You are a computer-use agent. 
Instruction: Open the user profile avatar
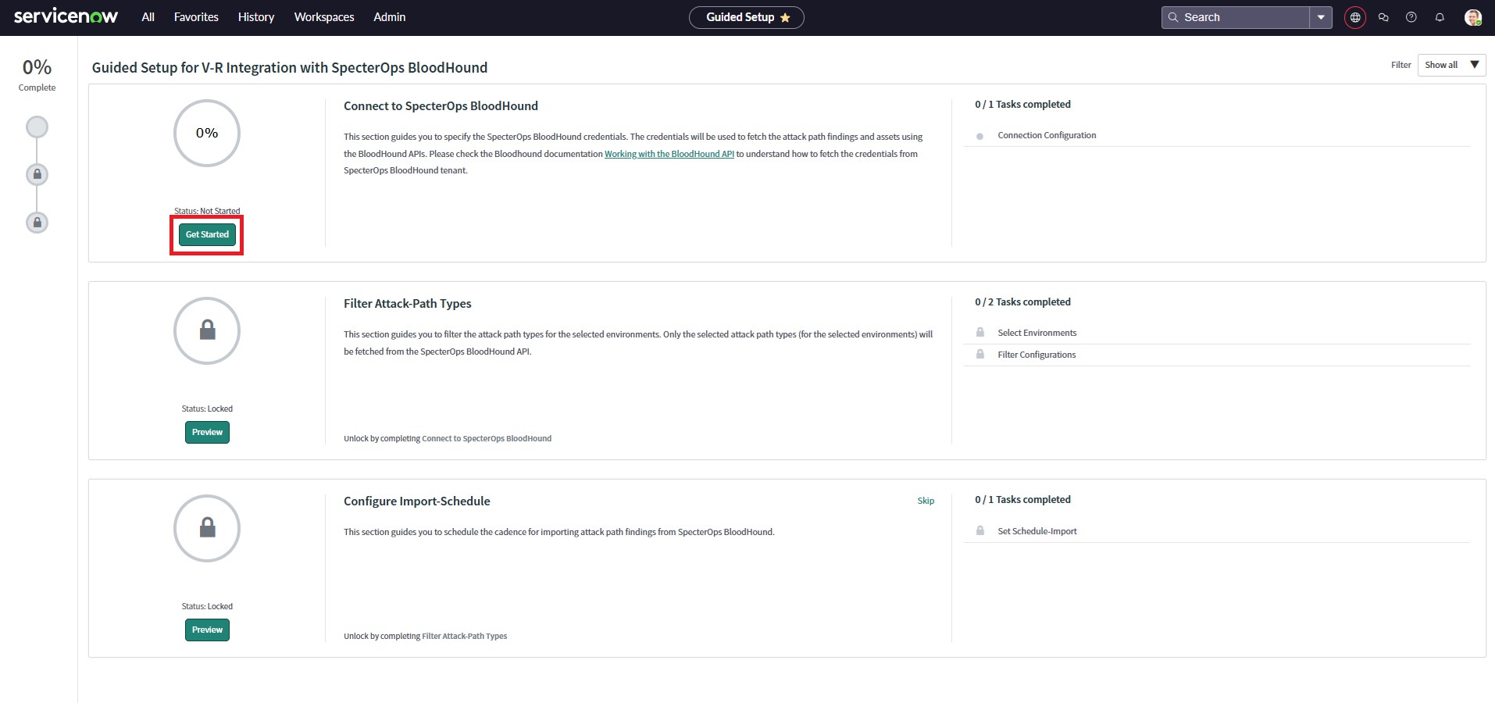[1473, 17]
